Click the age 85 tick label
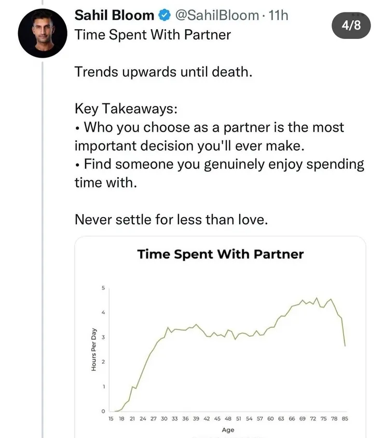The width and height of the screenshot is (384, 438). click(345, 418)
